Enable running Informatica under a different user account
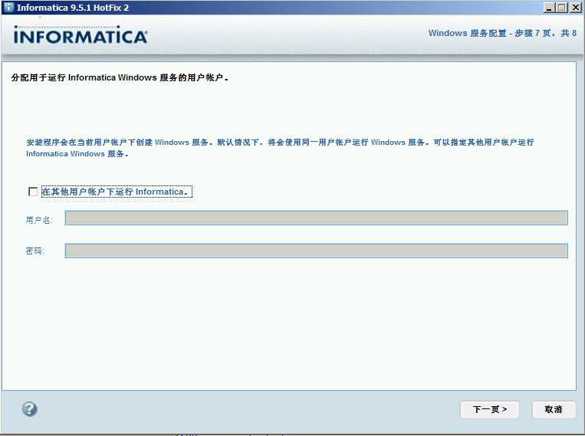 33,192
